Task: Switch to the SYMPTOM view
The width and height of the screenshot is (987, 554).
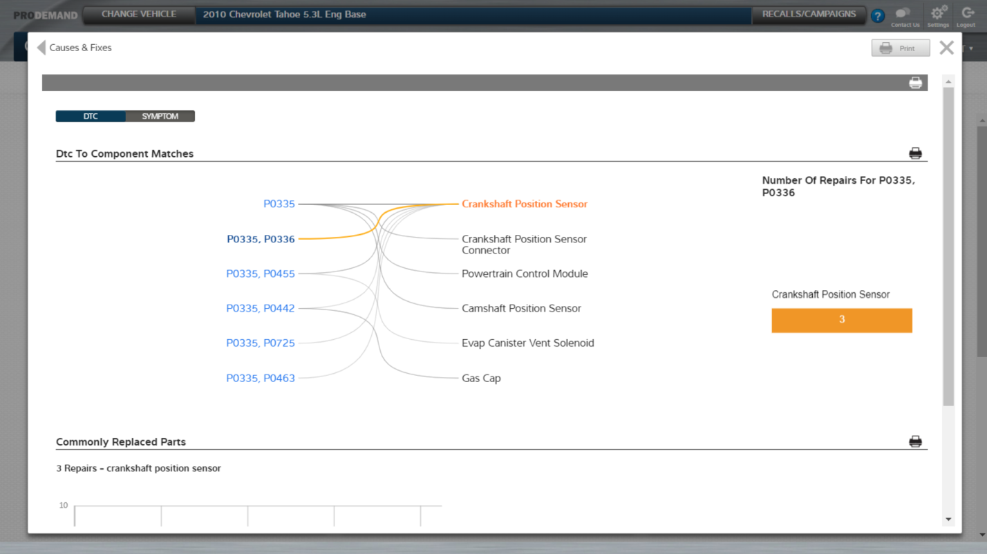Action: tap(160, 116)
